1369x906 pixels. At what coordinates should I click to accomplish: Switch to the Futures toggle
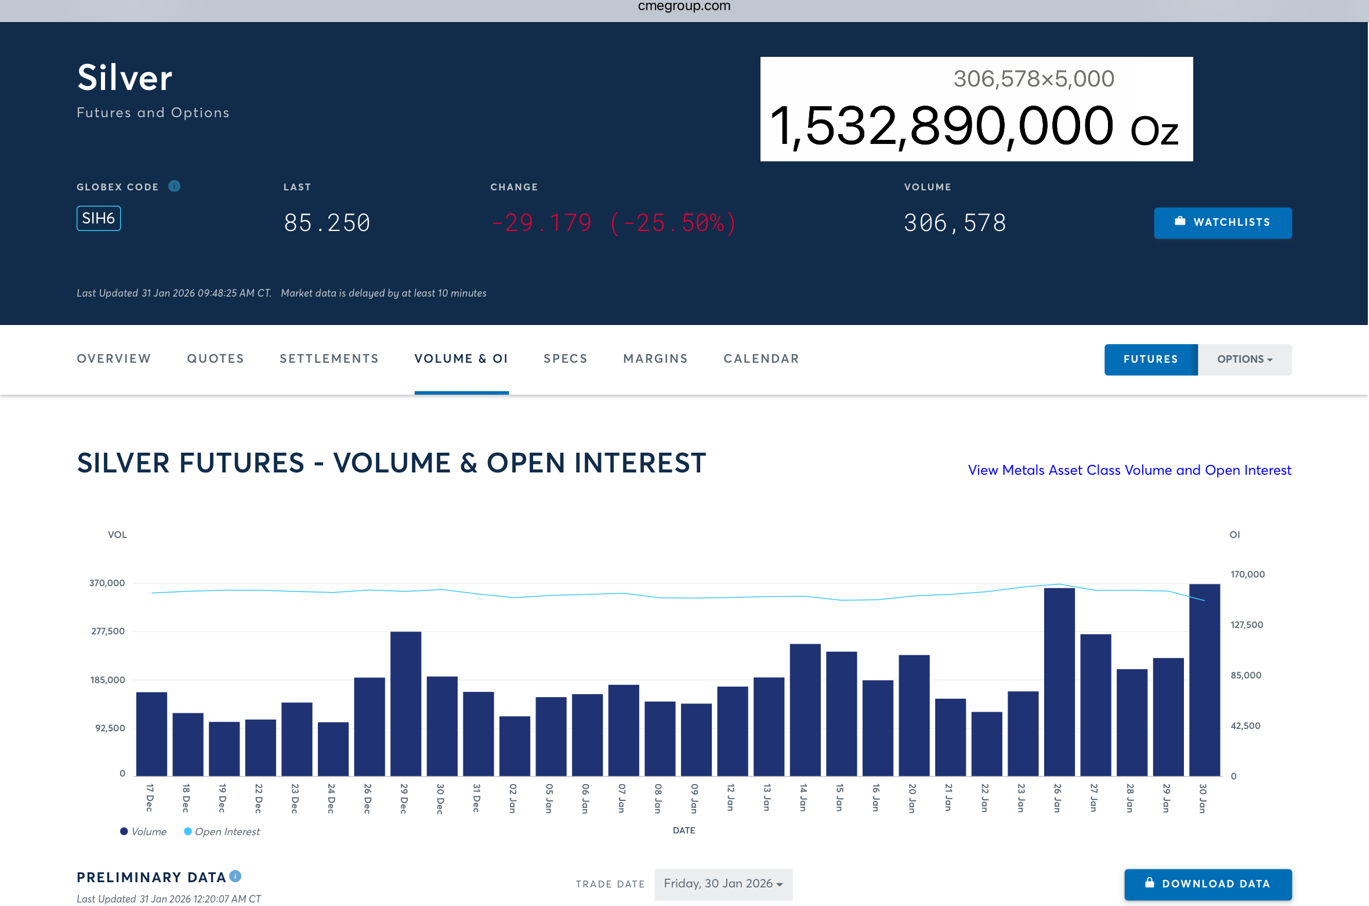point(1150,359)
